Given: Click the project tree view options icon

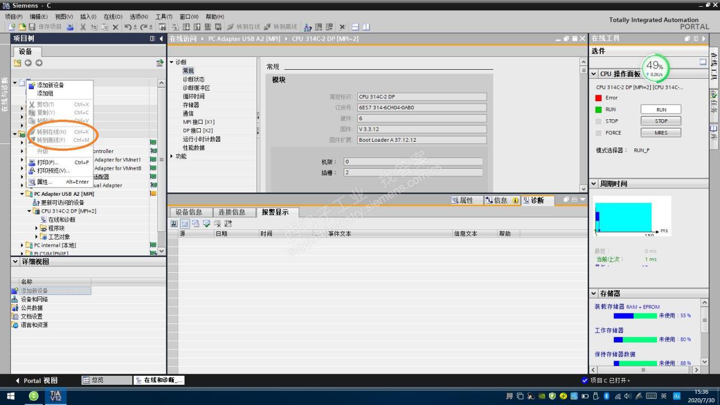Looking at the screenshot, I should click(x=160, y=63).
